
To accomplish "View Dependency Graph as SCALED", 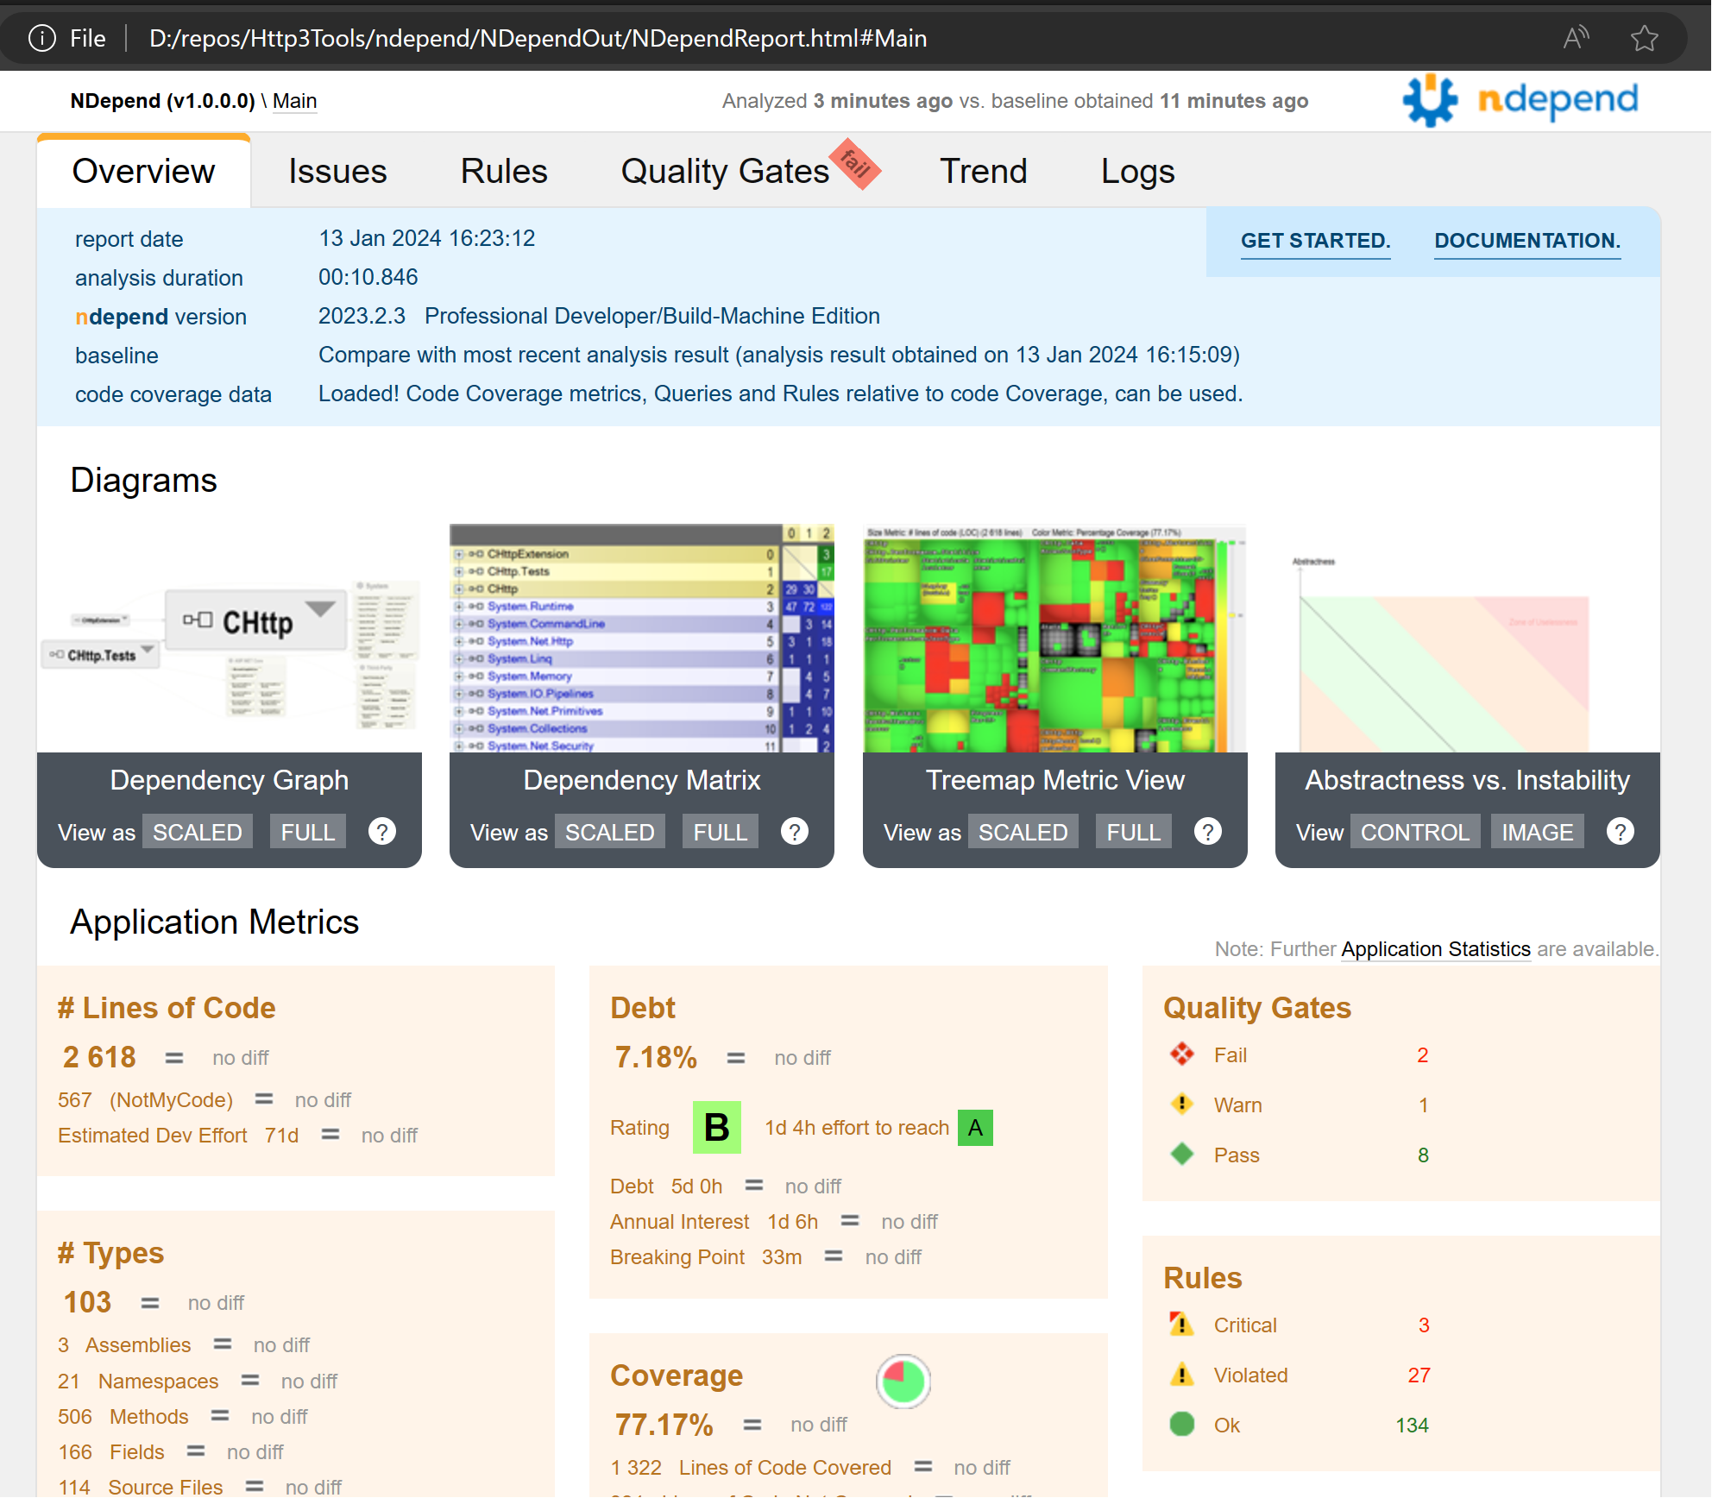I will [197, 832].
